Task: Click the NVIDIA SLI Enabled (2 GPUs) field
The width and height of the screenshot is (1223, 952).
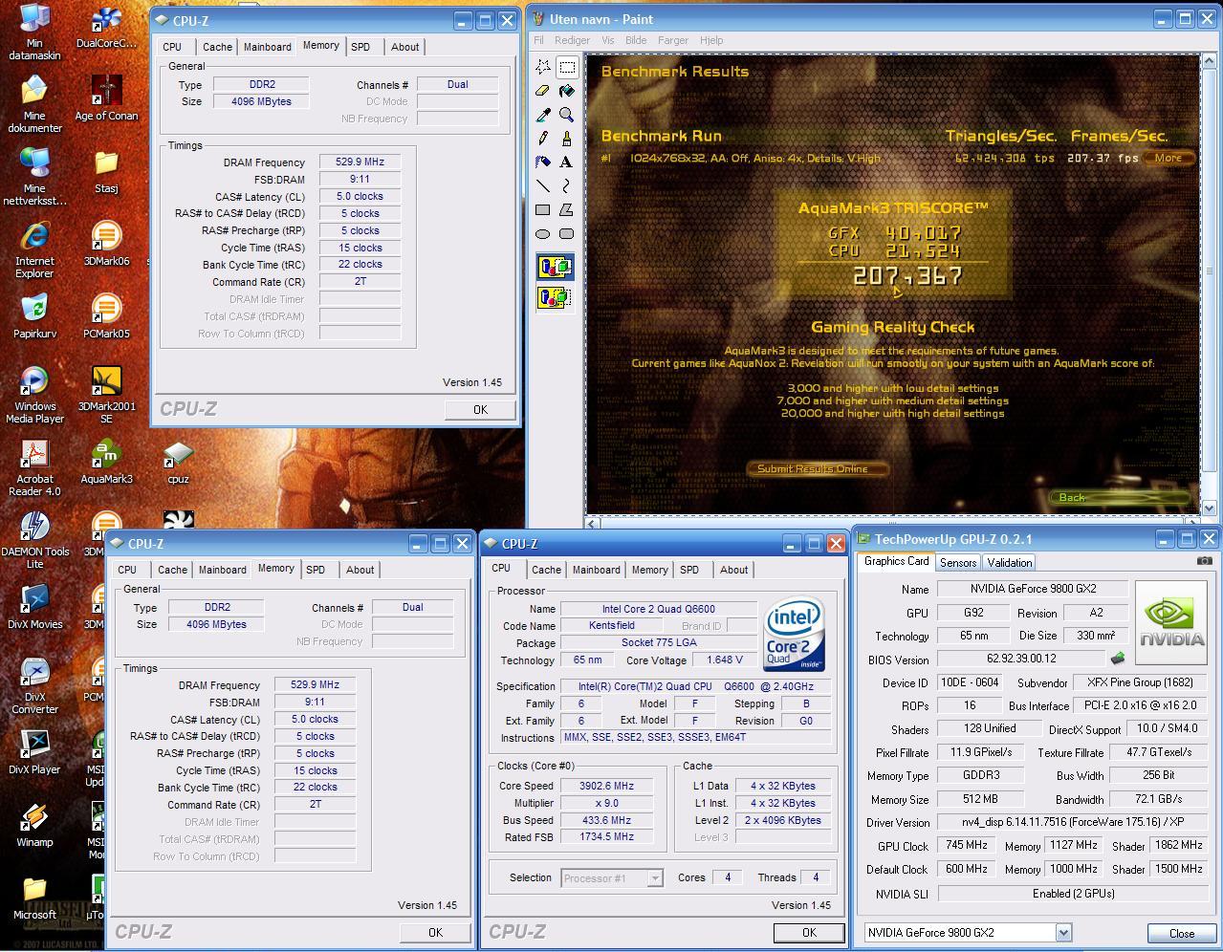Action: coord(1073,894)
